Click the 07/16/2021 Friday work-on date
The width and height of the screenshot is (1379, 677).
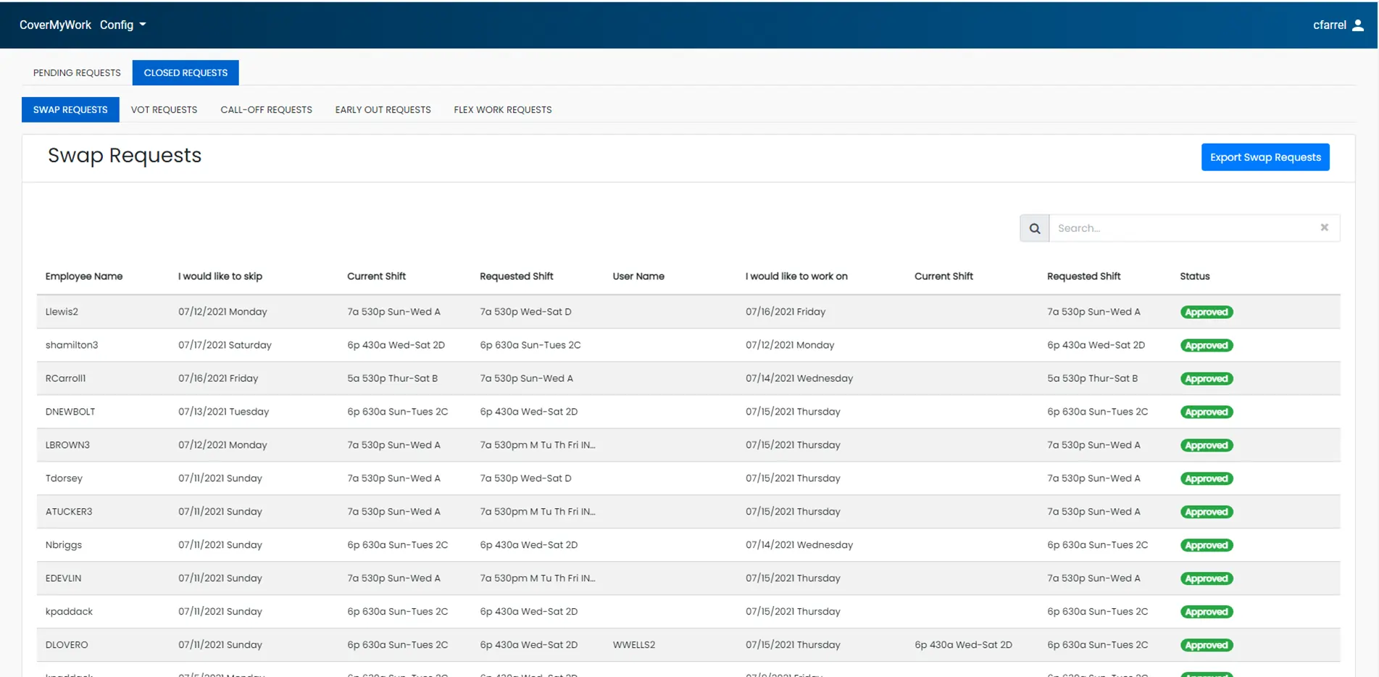786,312
